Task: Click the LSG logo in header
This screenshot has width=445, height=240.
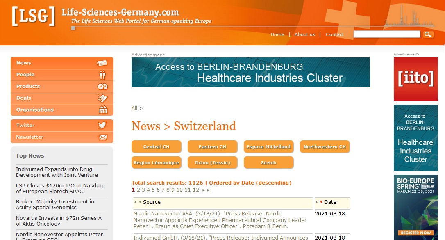Action: [34, 16]
